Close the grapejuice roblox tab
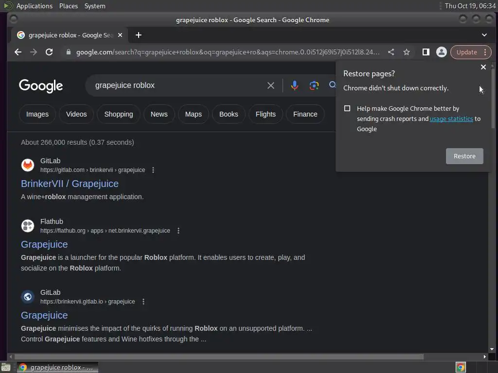Viewport: 498px width, 373px height. (x=120, y=35)
